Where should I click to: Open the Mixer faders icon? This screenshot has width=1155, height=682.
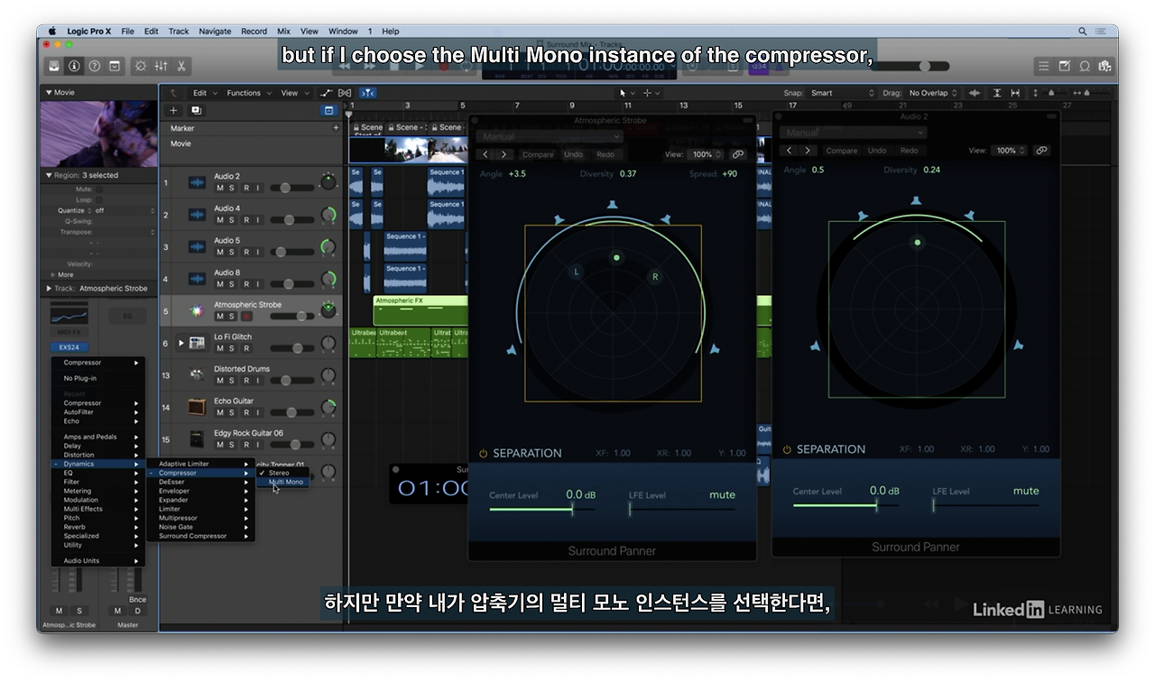click(x=162, y=66)
